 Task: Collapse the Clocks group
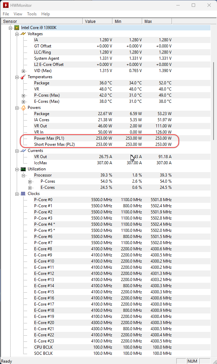17,194
